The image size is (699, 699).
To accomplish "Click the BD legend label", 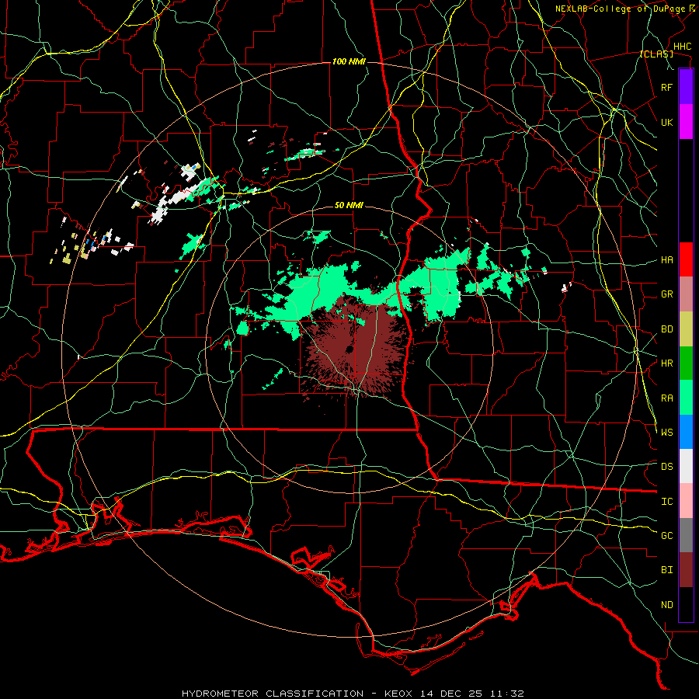I will click(666, 329).
